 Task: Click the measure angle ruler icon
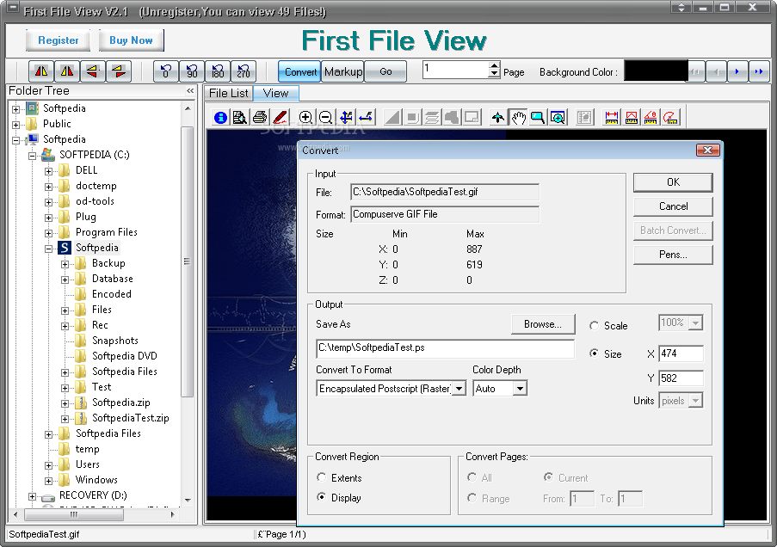click(651, 118)
